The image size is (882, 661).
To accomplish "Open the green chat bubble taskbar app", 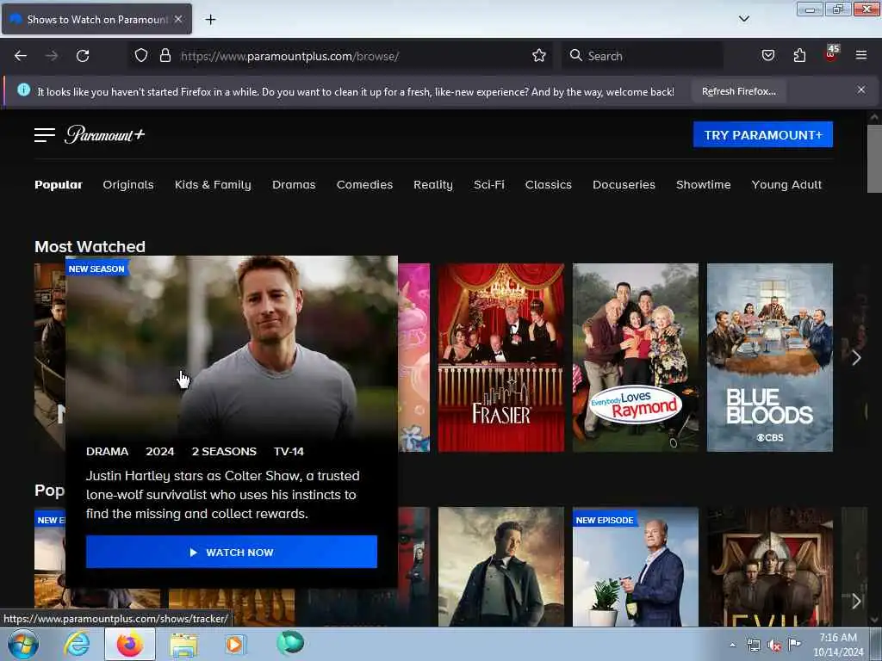I will click(x=290, y=643).
